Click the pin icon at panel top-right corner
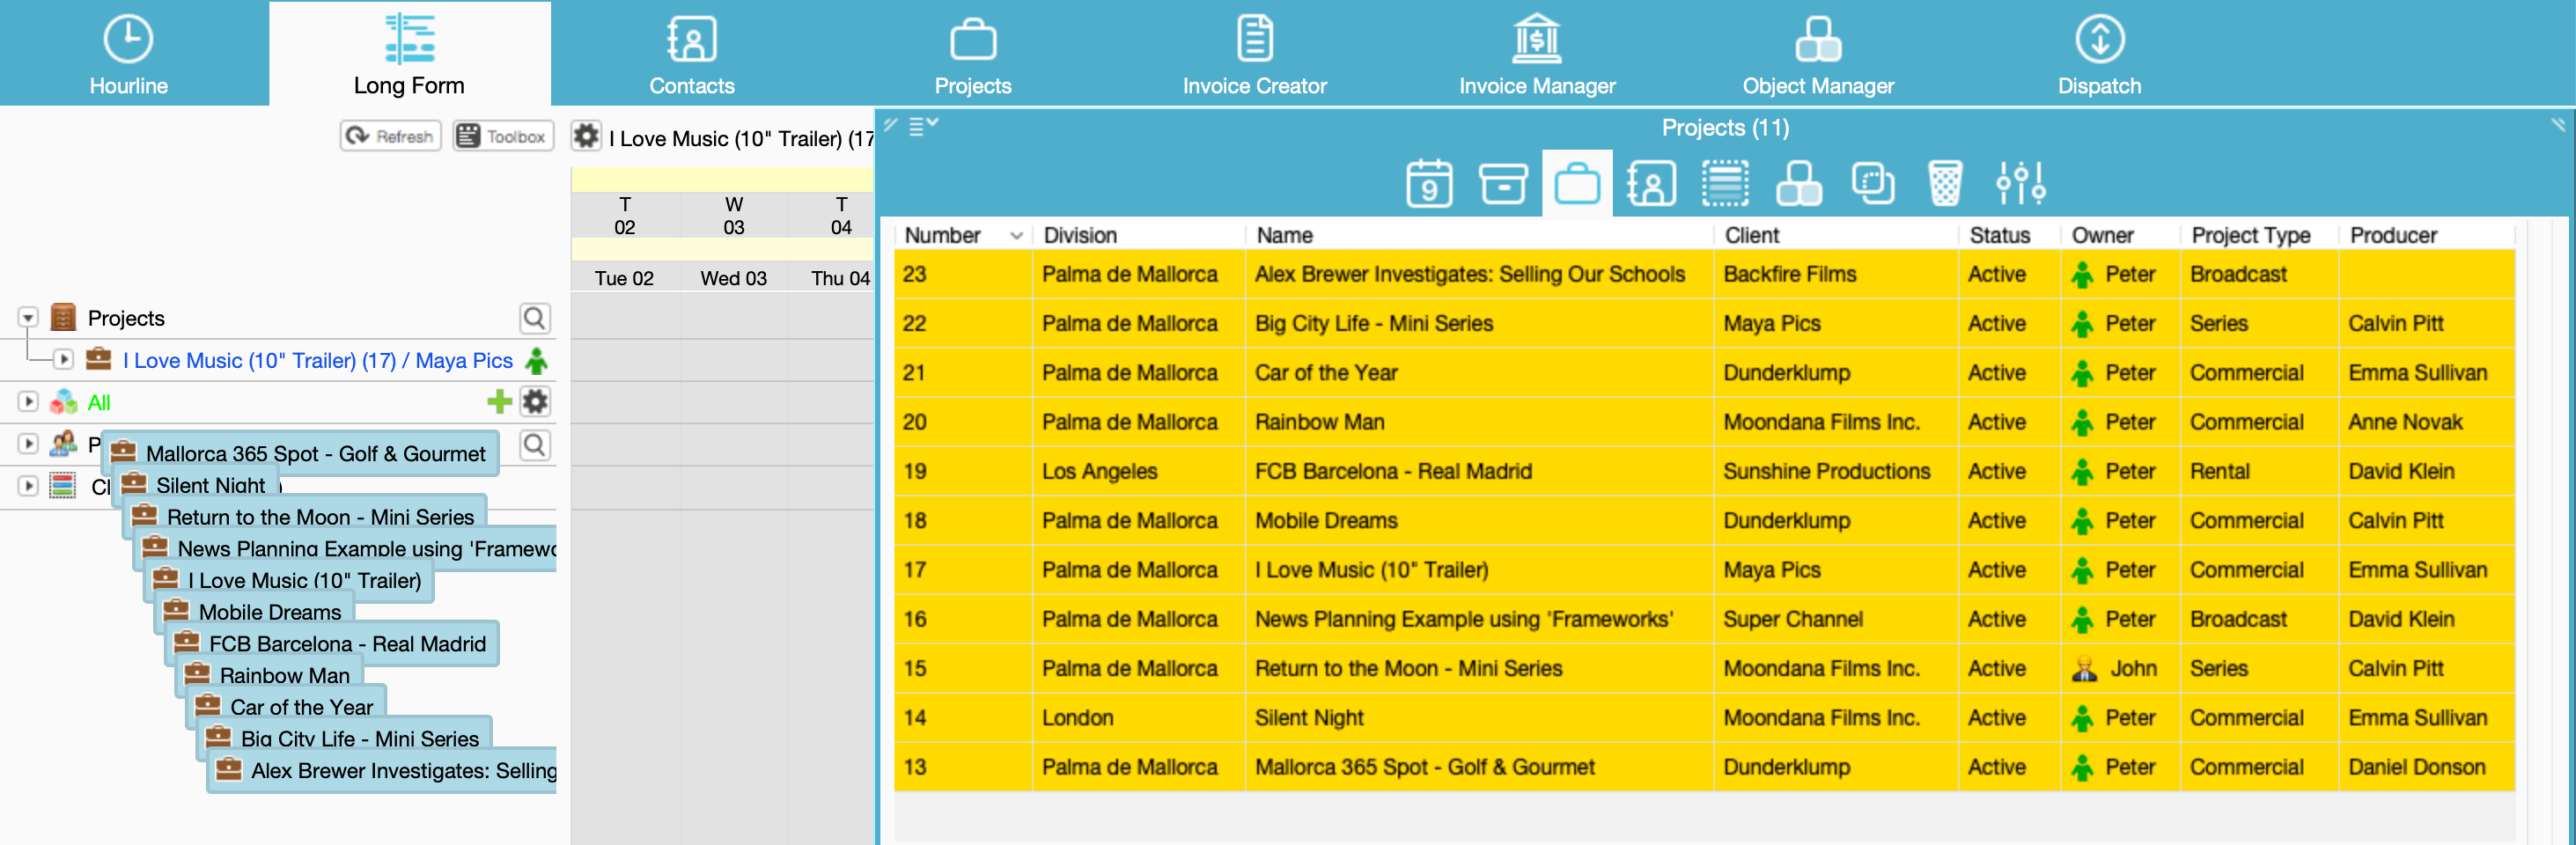 point(2558,124)
